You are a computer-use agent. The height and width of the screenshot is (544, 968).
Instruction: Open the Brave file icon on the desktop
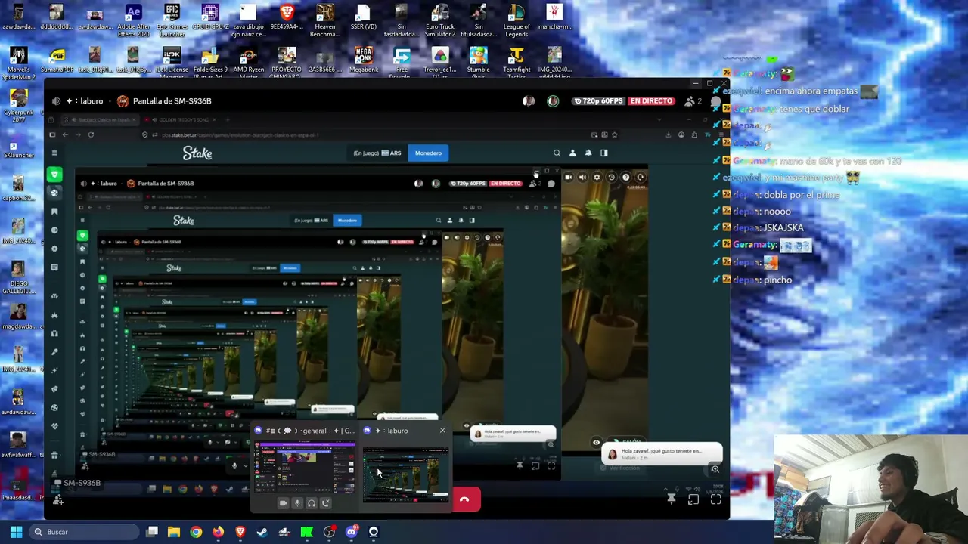[287, 18]
